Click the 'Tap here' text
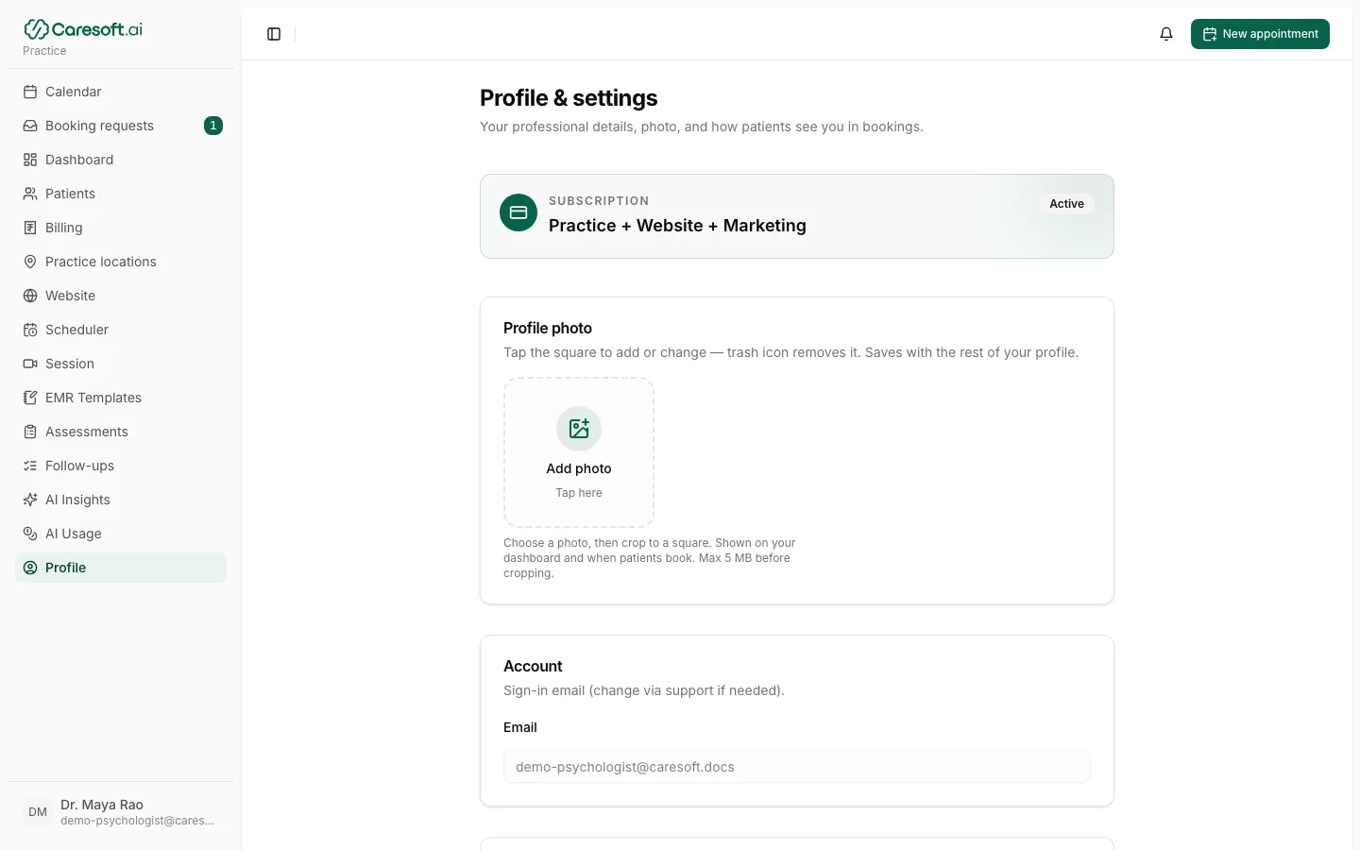 point(579,493)
